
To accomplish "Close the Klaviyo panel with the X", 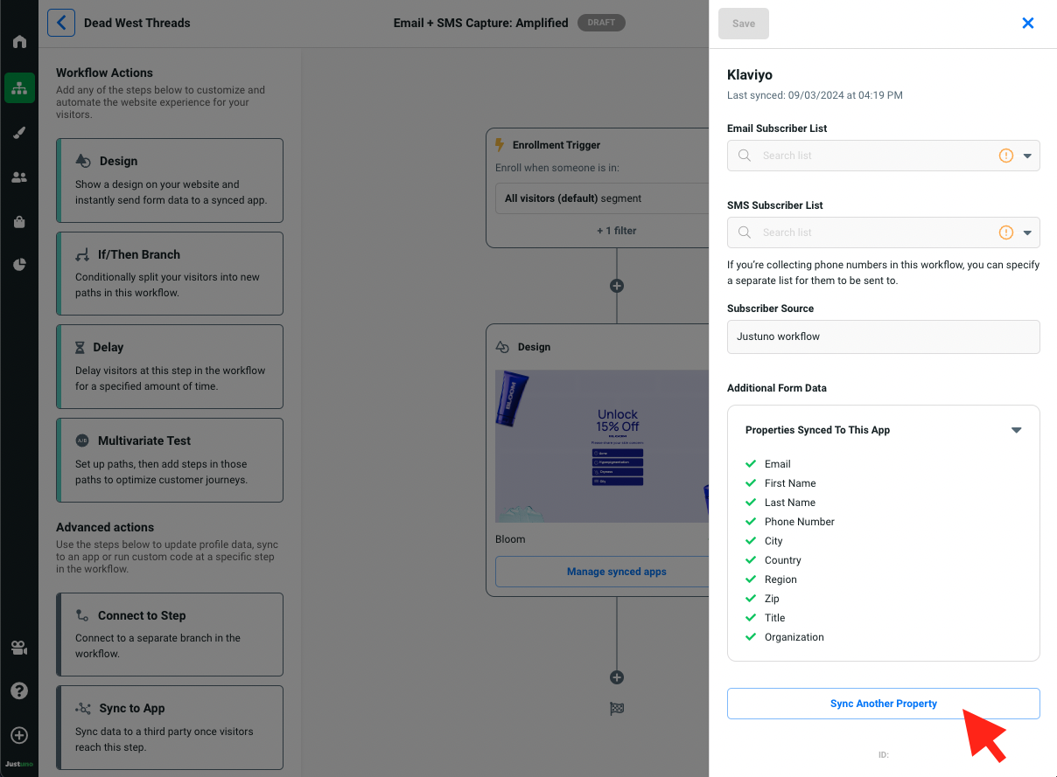I will point(1028,24).
